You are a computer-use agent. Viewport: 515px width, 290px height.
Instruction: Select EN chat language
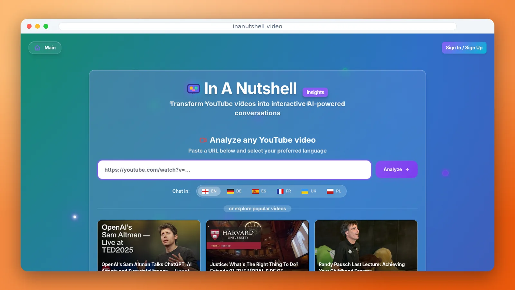209,191
